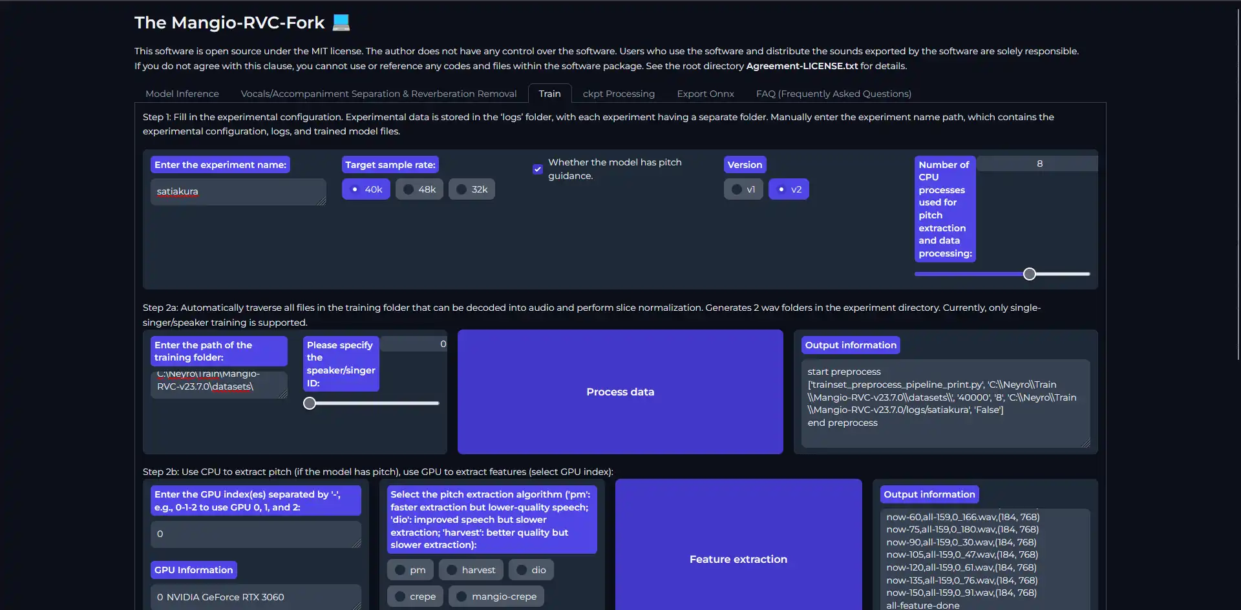
Task: Click the preprocess output information text area
Action: [x=946, y=404]
